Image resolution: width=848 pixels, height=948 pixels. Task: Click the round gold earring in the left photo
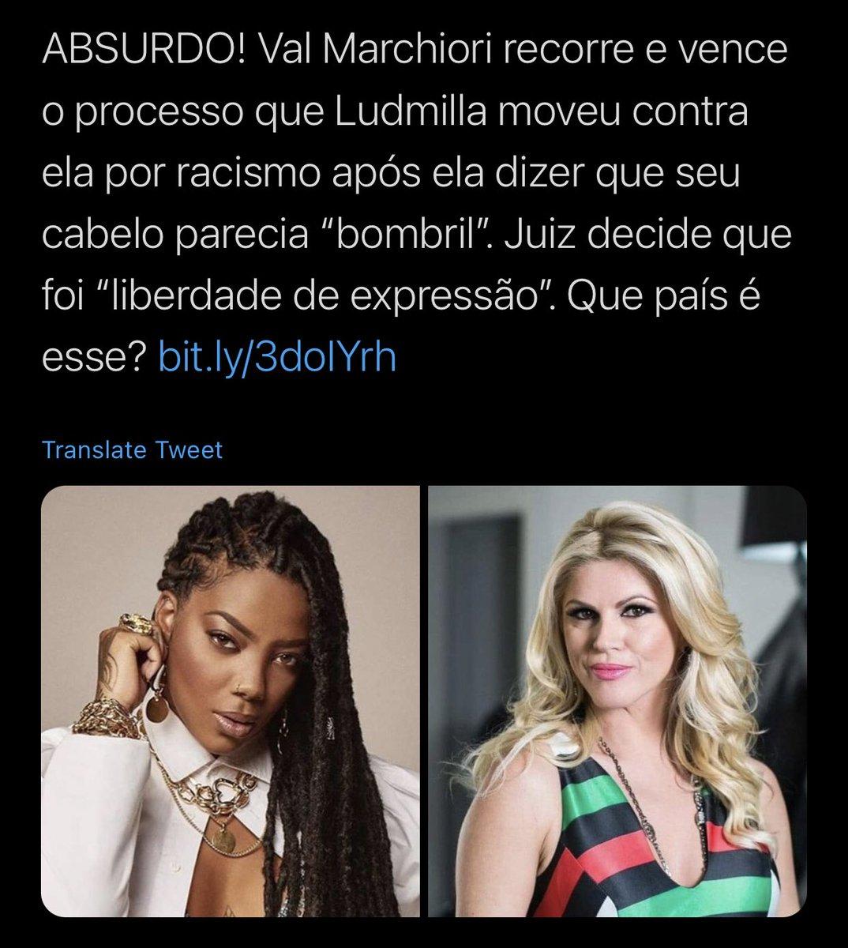coord(159,705)
